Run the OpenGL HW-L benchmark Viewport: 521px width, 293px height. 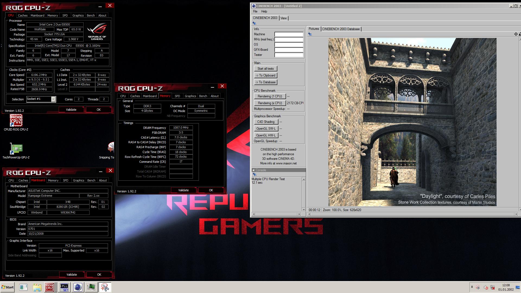click(x=266, y=135)
